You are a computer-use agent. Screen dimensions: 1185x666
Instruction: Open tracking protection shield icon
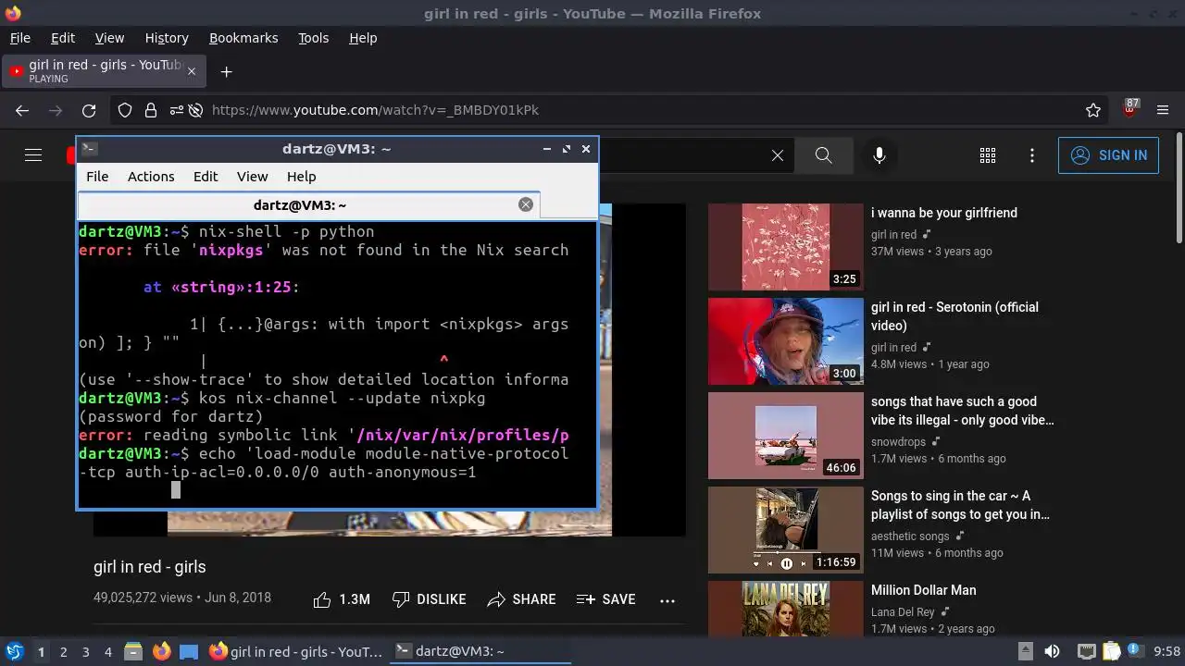click(125, 110)
